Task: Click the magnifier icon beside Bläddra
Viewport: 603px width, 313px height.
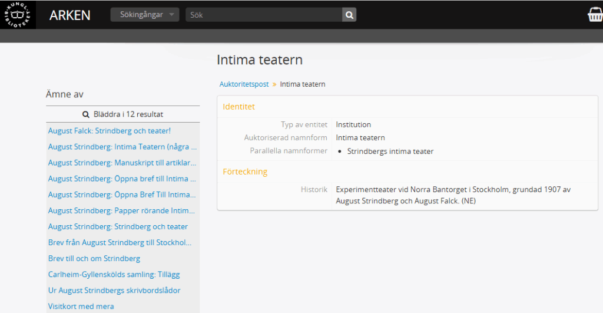Action: coord(86,114)
